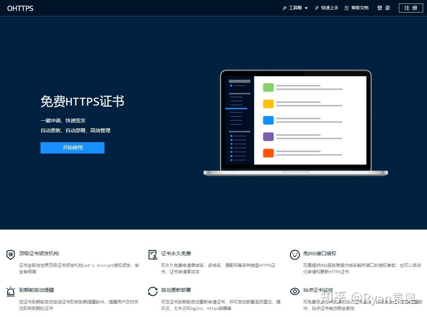Click the eye icon for 站点证书监控
427x317 pixels.
tap(294, 291)
